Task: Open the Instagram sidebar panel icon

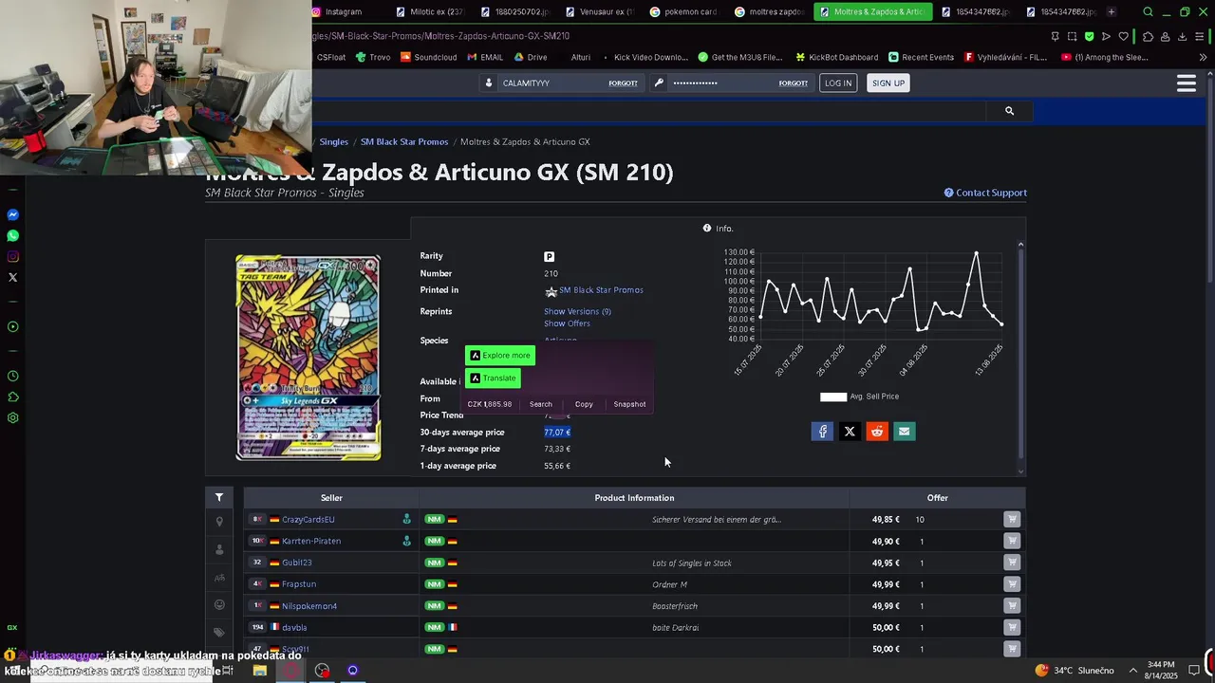Action: (13, 257)
